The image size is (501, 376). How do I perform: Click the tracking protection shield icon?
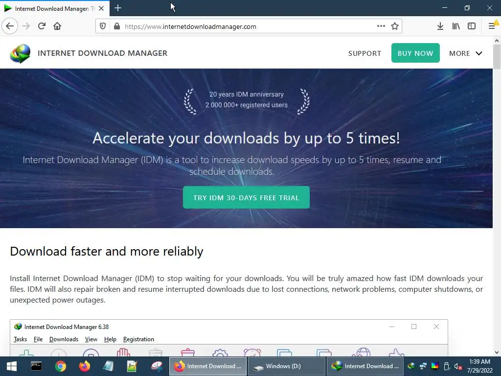point(103,26)
